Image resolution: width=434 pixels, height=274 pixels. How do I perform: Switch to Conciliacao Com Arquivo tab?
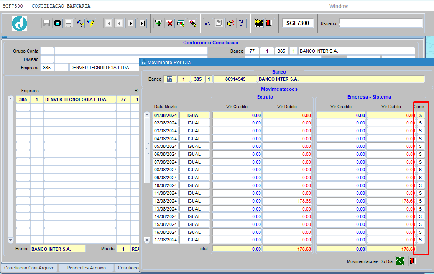(x=29, y=268)
